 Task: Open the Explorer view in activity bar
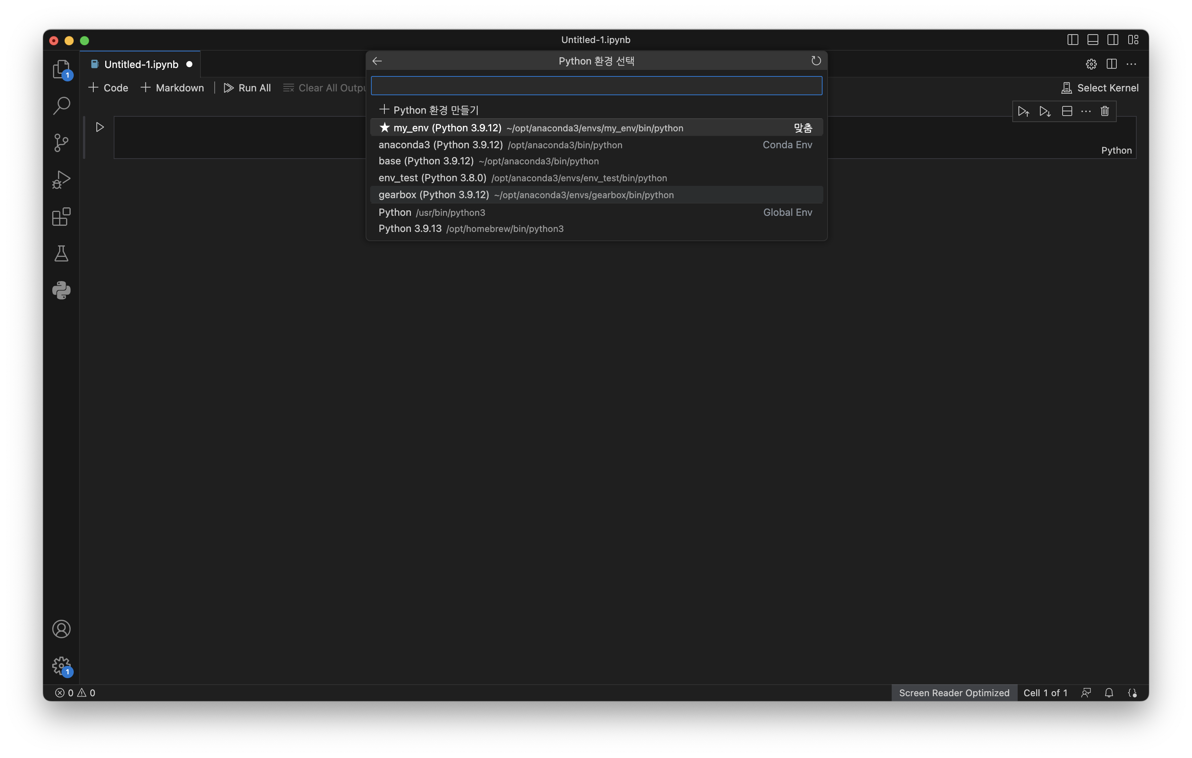tap(61, 70)
